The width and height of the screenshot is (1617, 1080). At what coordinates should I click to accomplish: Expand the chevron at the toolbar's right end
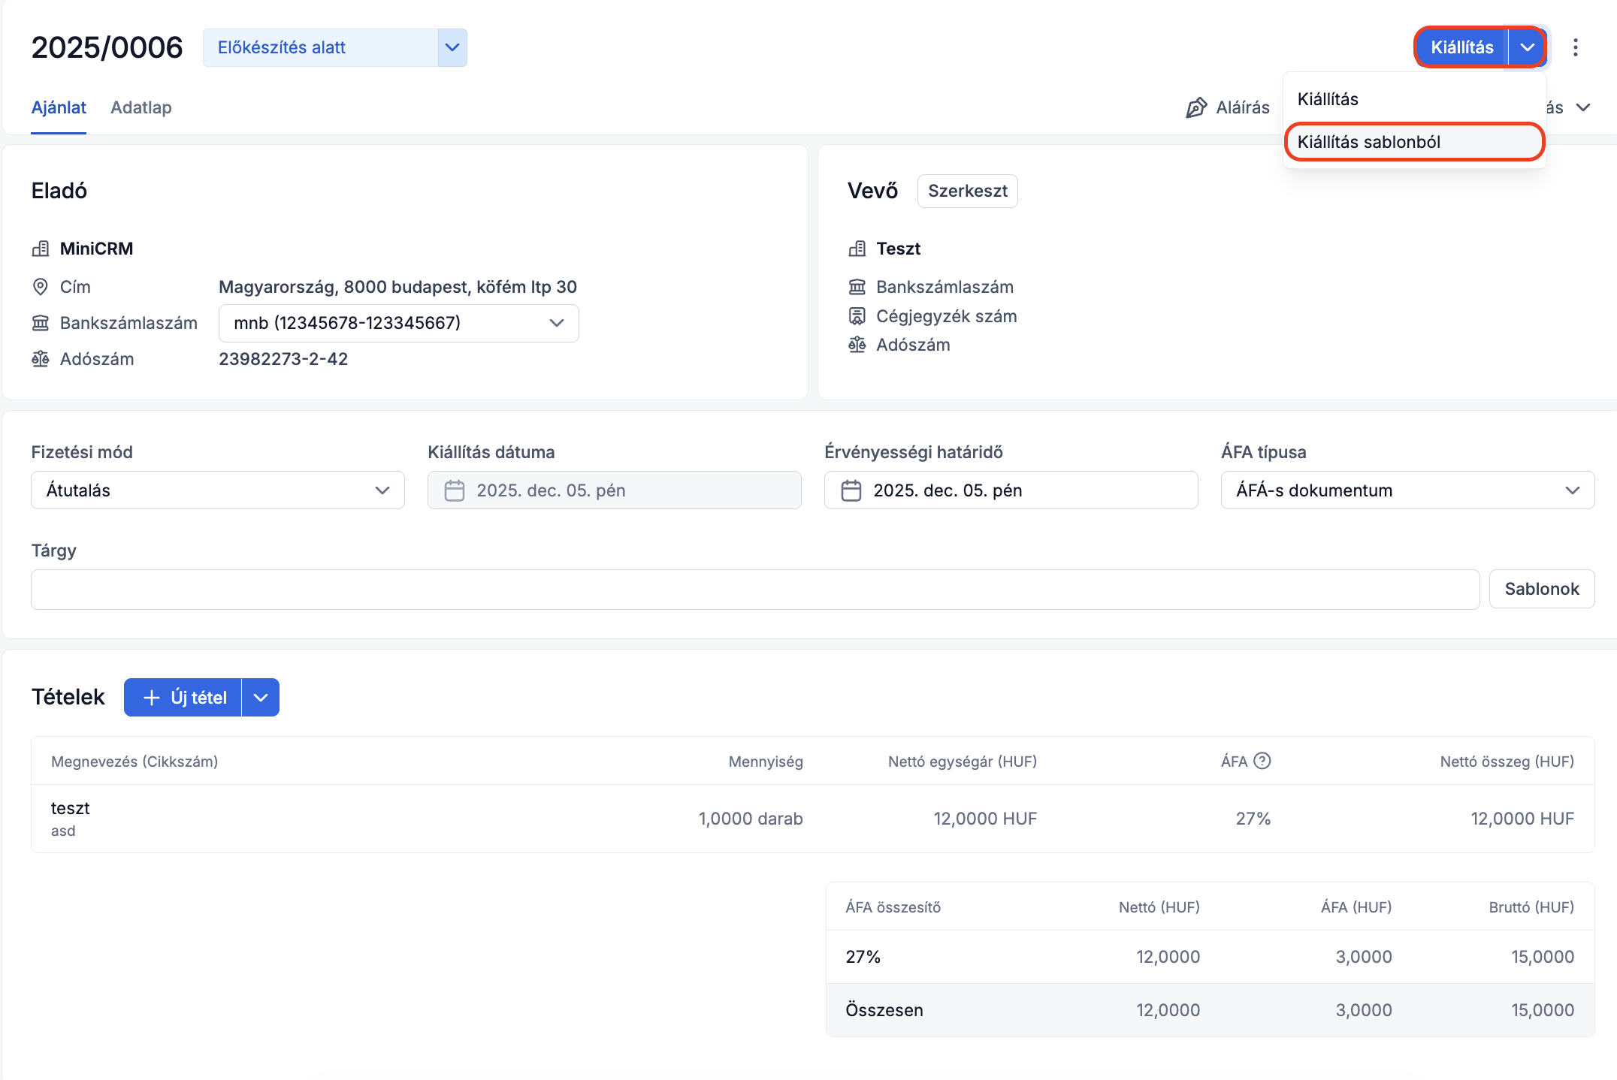1583,107
